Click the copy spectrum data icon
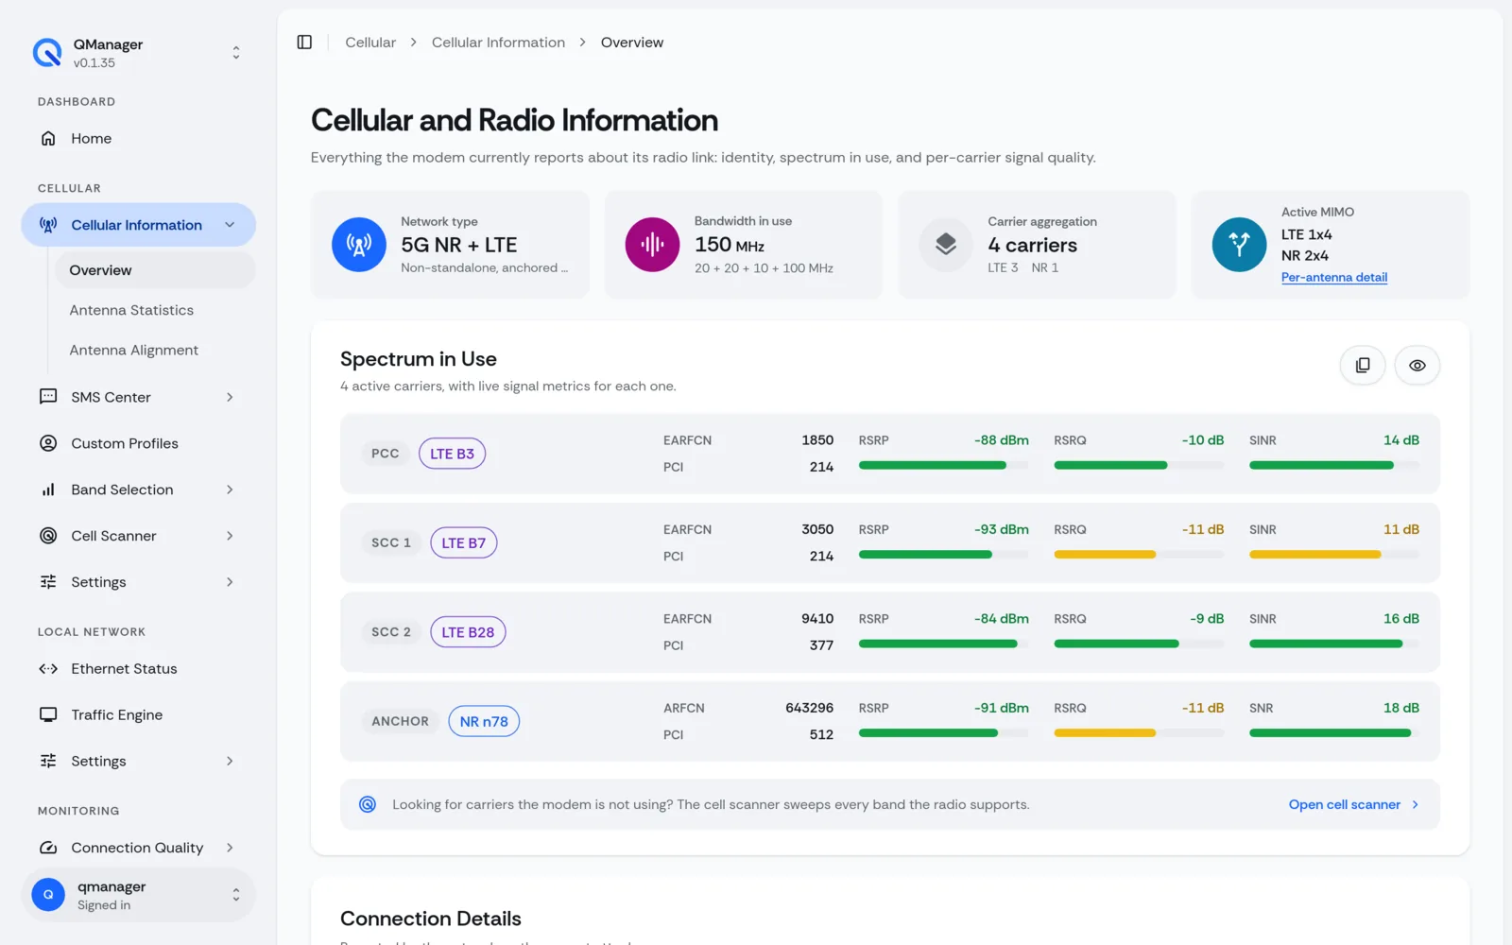1512x945 pixels. click(x=1363, y=366)
